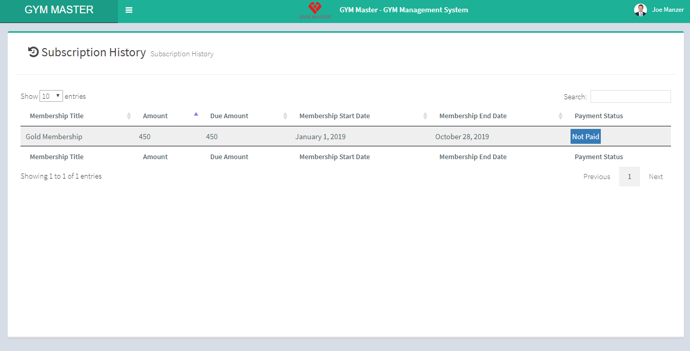Click sort arrows beside Membership Title

coord(129,116)
